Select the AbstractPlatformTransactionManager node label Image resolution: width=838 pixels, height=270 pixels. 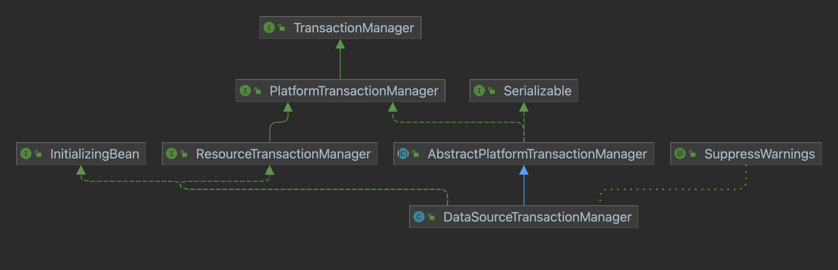click(x=537, y=154)
